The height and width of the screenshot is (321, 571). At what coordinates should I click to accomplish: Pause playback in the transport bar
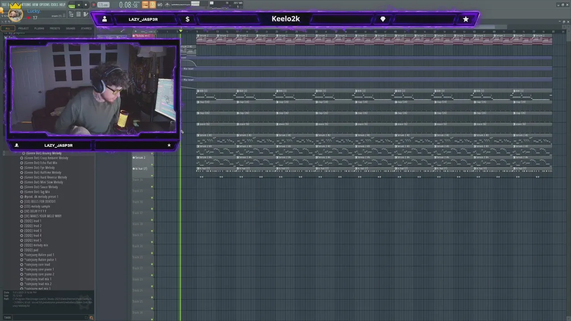79,5
